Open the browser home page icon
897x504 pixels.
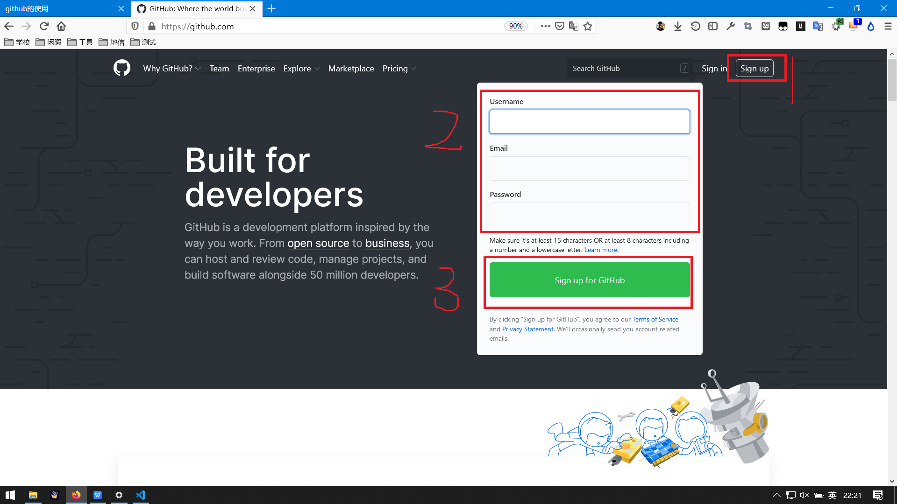click(61, 26)
